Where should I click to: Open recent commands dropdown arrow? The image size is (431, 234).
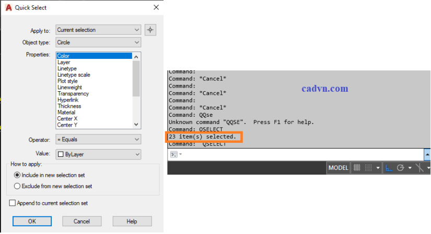[181, 154]
